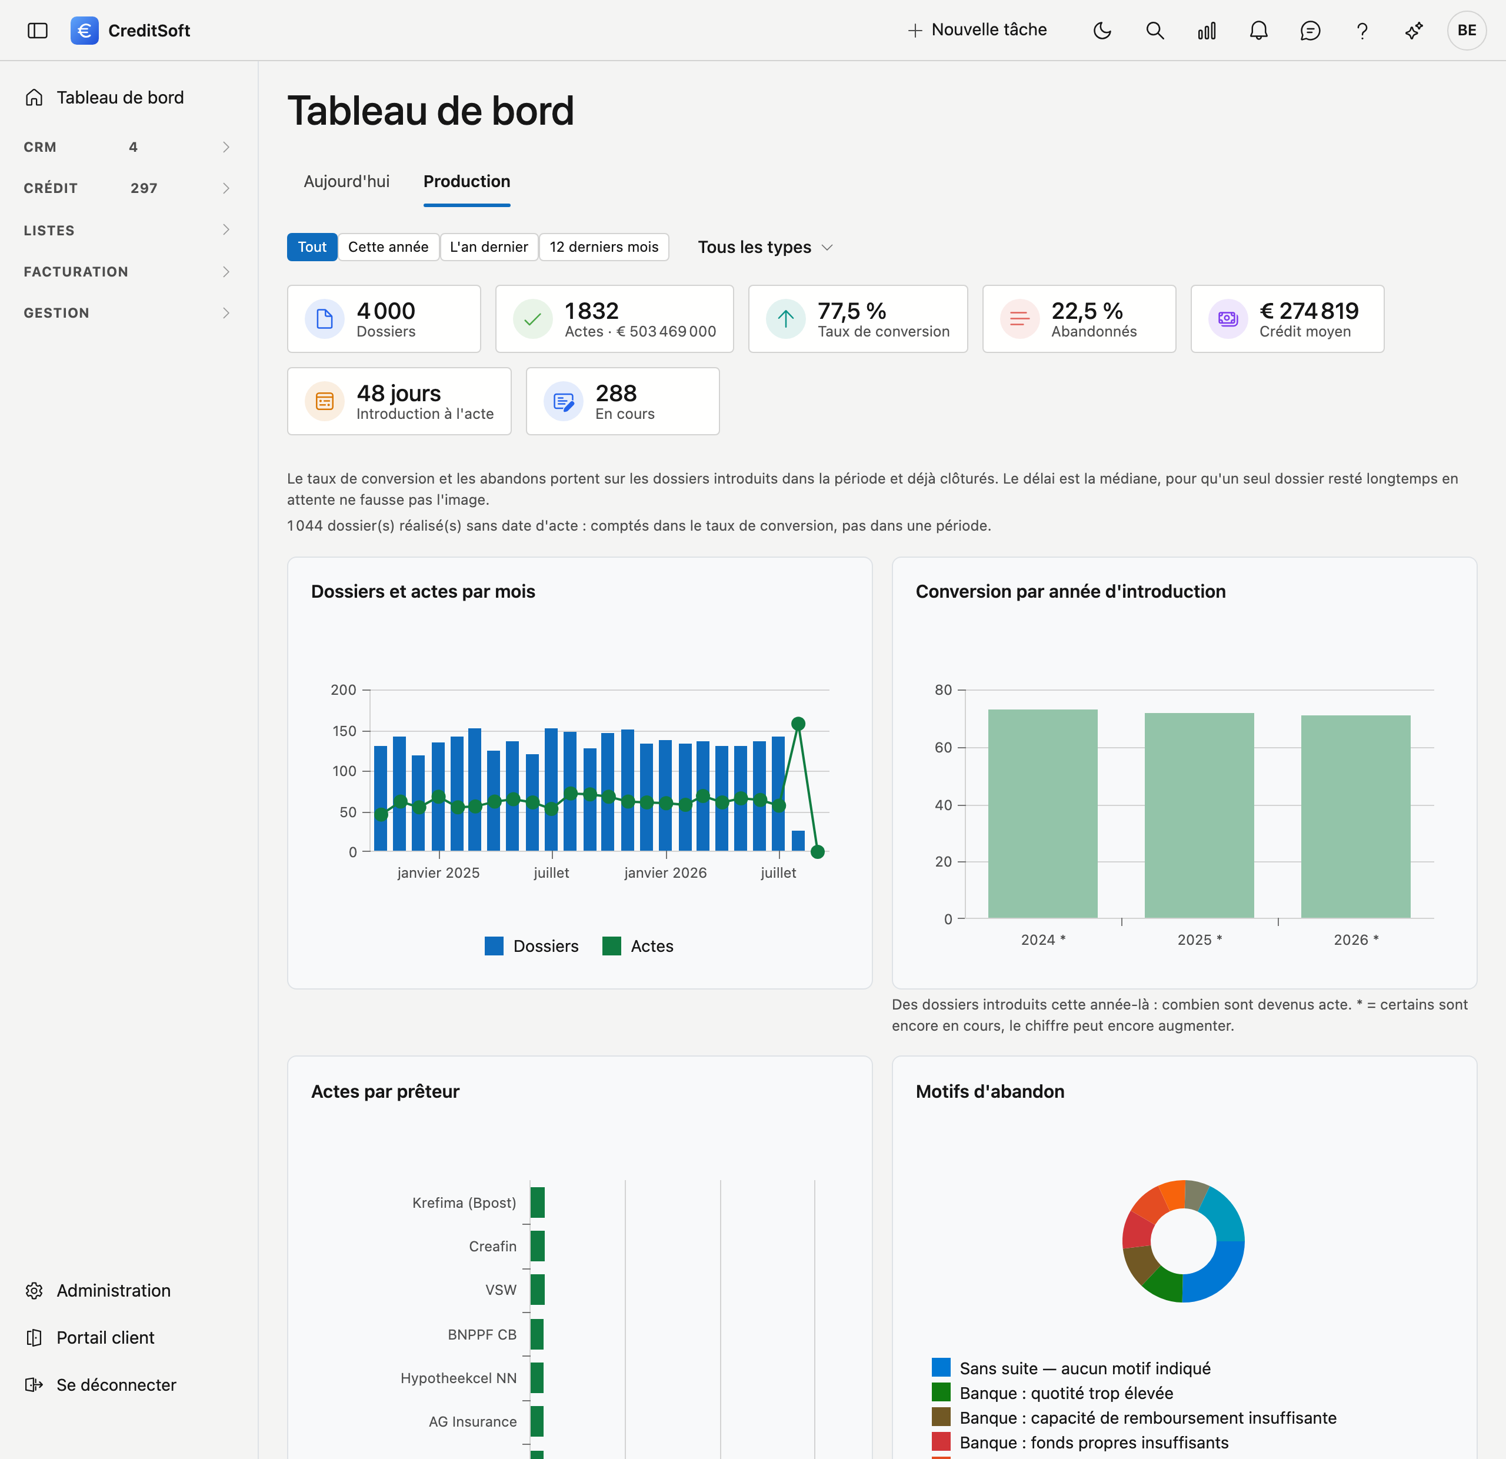Viewport: 1506px width, 1459px height.
Task: Click the Crédit moyen banknote icon
Action: pyautogui.click(x=1228, y=319)
